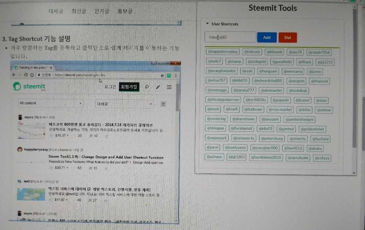The width and height of the screenshot is (365, 230).
Task: Open the @bitcoingodperson shortcut
Action: (223, 100)
